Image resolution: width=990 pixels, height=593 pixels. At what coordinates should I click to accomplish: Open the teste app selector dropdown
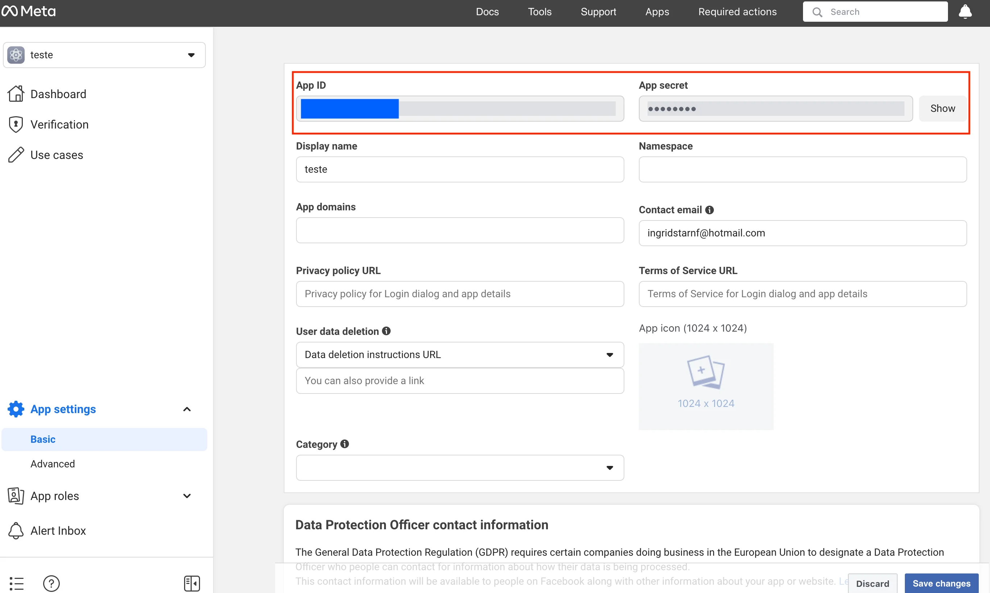click(104, 55)
